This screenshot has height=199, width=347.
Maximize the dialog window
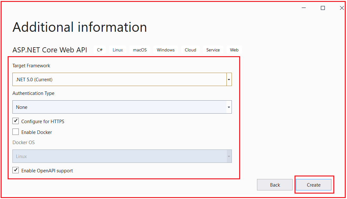pyautogui.click(x=323, y=8)
